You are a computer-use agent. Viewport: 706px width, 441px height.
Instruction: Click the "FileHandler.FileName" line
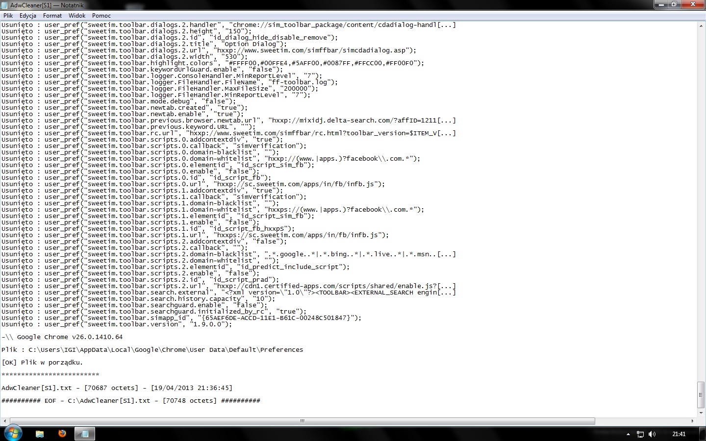pyautogui.click(x=170, y=82)
